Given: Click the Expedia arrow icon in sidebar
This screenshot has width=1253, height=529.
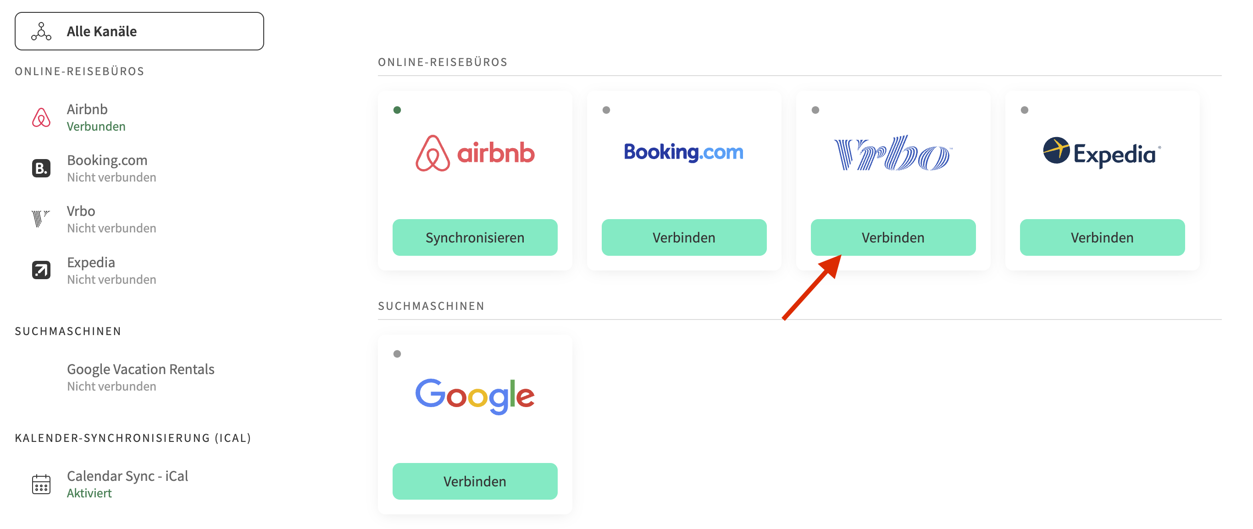Looking at the screenshot, I should tap(41, 270).
